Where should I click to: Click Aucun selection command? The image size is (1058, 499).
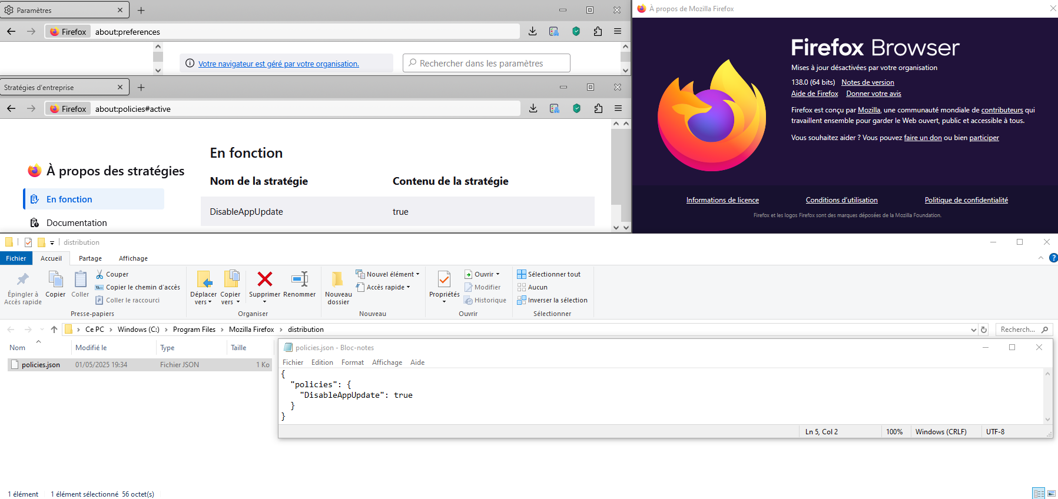(532, 287)
